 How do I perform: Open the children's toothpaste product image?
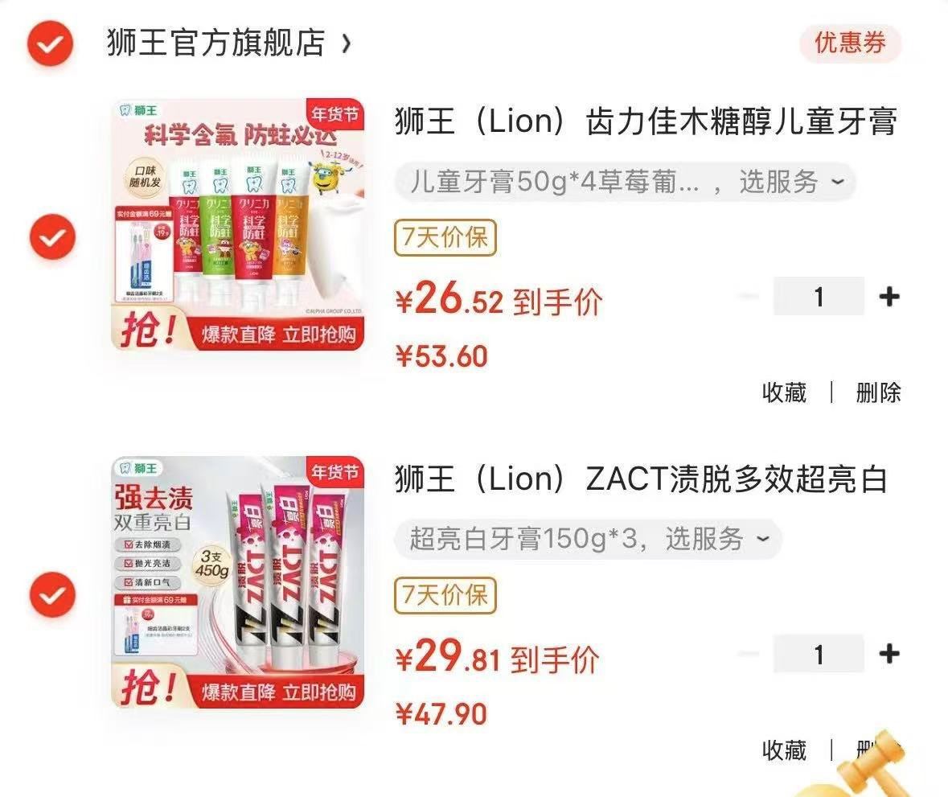click(x=238, y=224)
